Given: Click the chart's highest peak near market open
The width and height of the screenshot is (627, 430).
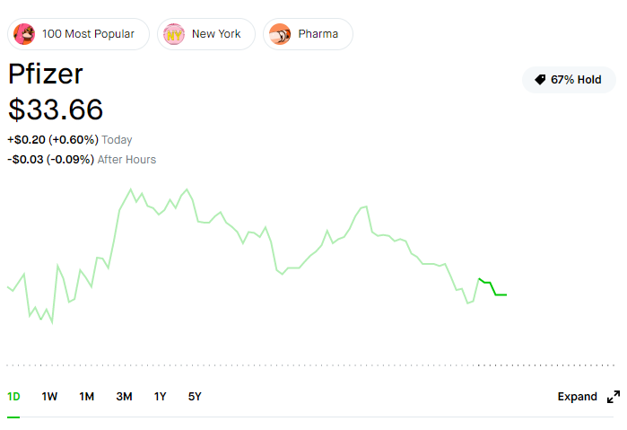Looking at the screenshot, I should pos(130,189).
